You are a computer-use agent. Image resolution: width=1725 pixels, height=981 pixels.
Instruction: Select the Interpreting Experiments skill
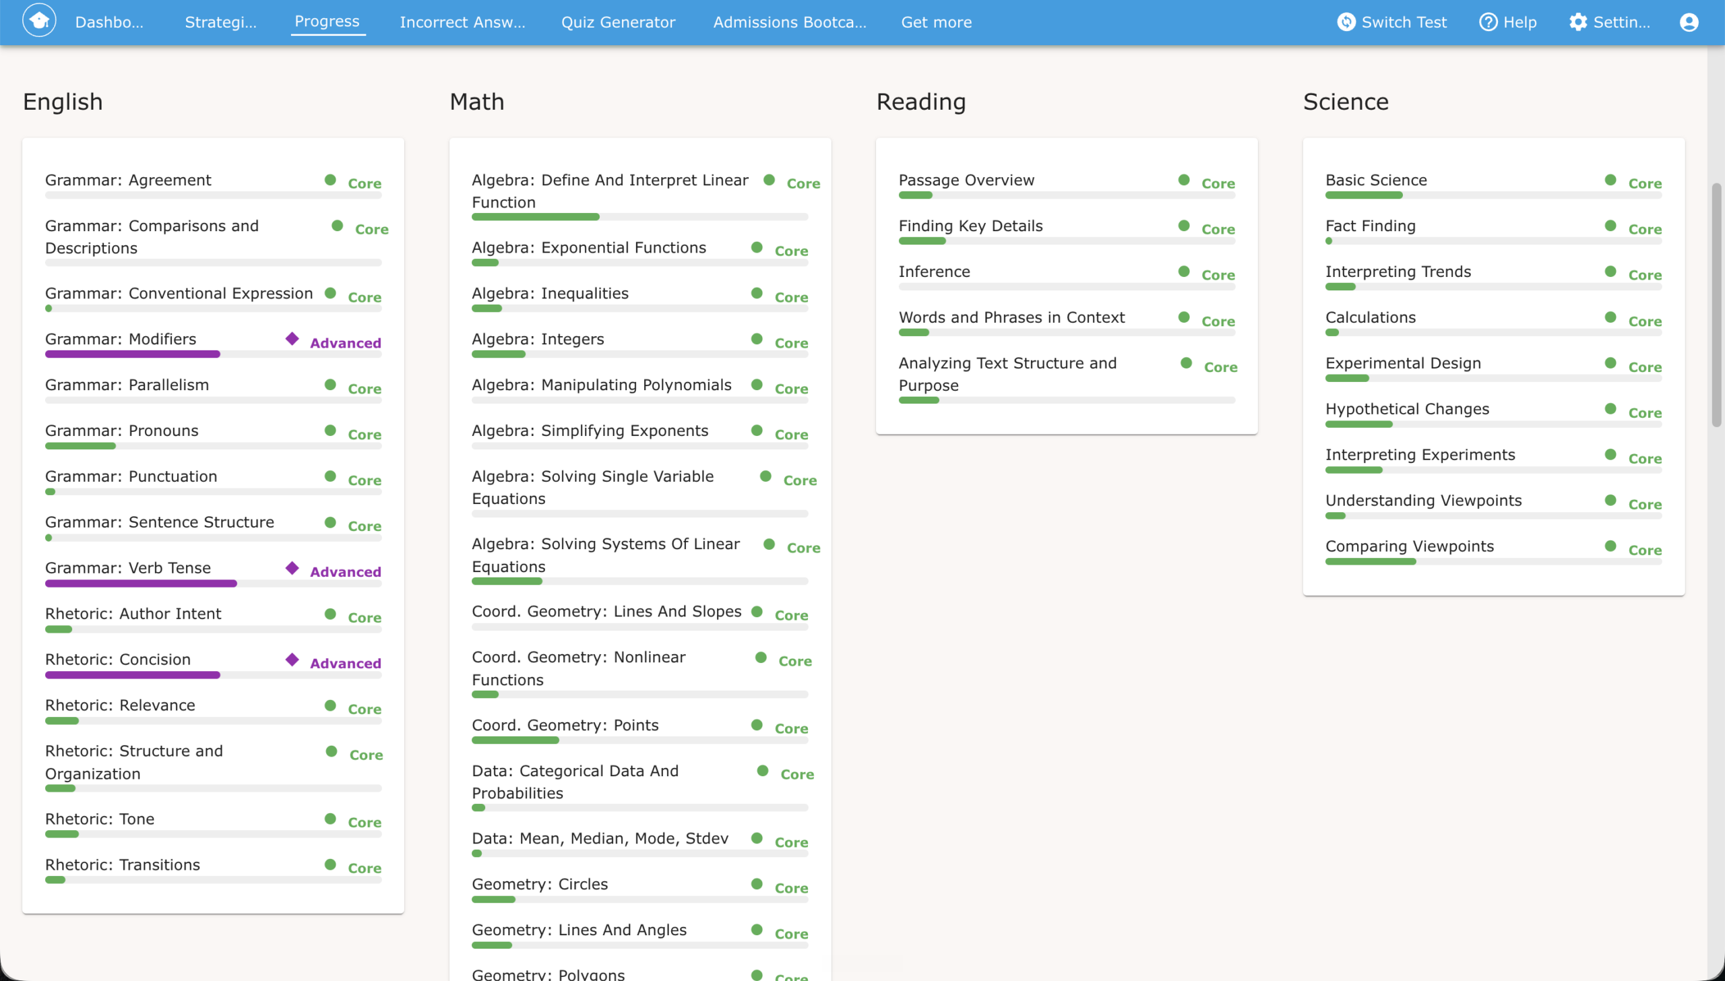coord(1420,455)
